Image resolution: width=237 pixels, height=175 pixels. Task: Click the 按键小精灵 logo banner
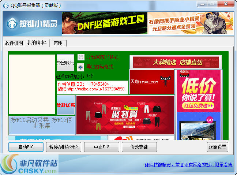click(x=32, y=23)
